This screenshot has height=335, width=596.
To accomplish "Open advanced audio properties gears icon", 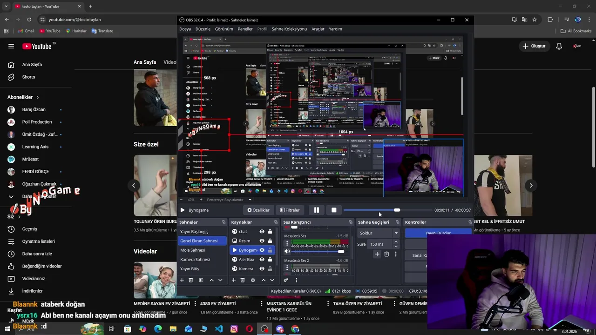I will pyautogui.click(x=286, y=280).
